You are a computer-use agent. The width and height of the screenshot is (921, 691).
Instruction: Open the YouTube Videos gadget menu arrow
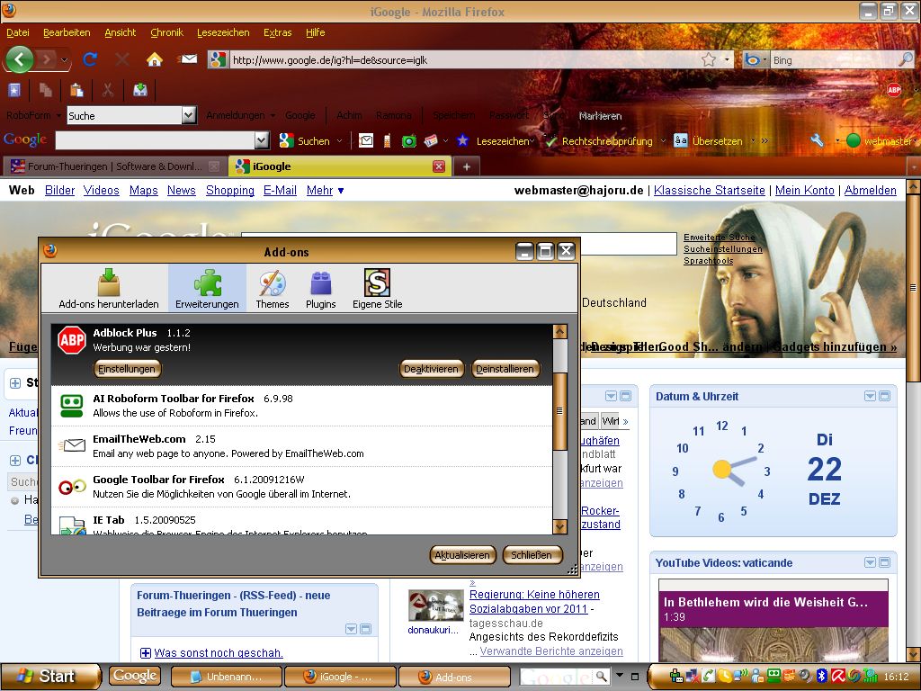pos(870,562)
